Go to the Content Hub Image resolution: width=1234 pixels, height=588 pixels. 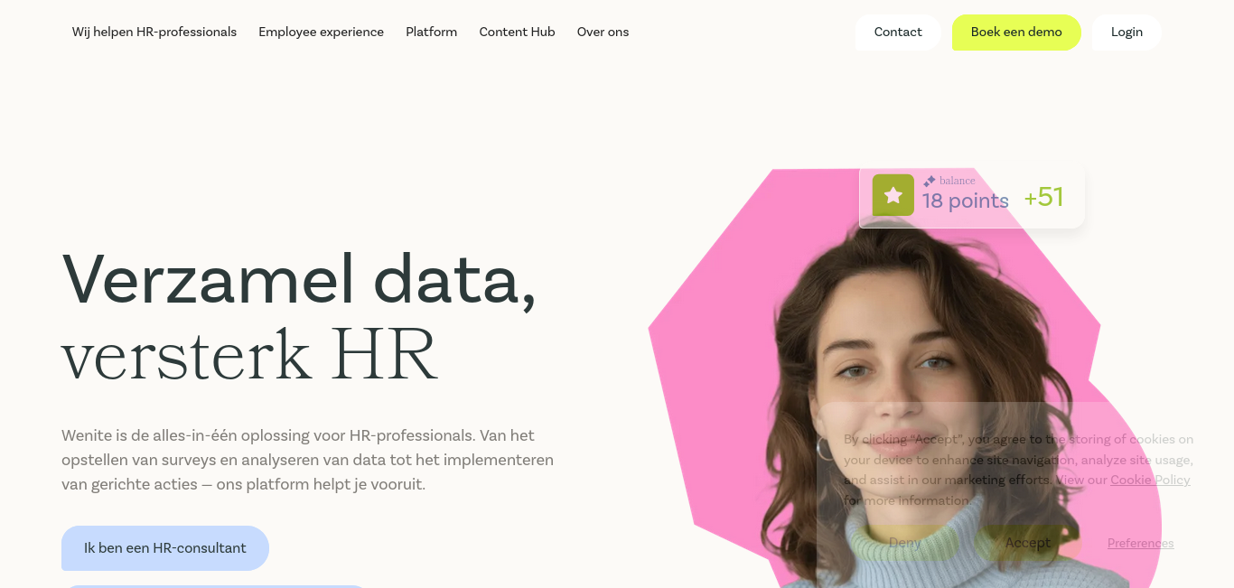pos(517,32)
